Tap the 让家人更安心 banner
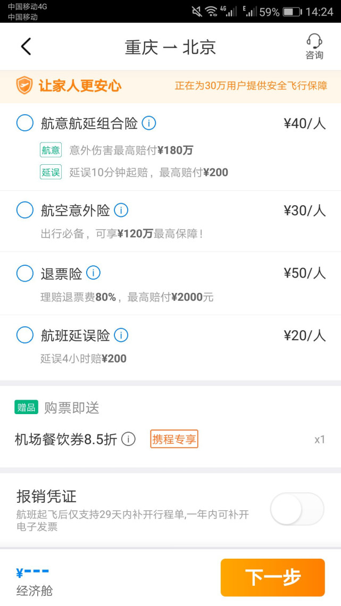The width and height of the screenshot is (341, 606). 170,86
